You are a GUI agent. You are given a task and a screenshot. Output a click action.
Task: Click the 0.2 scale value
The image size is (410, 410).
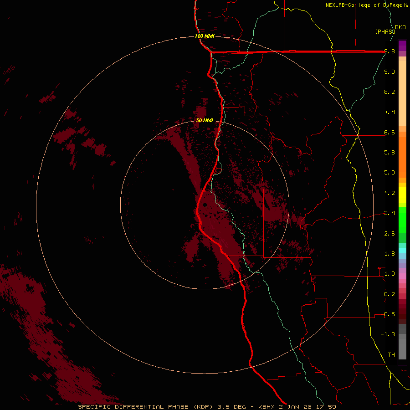pyautogui.click(x=389, y=294)
